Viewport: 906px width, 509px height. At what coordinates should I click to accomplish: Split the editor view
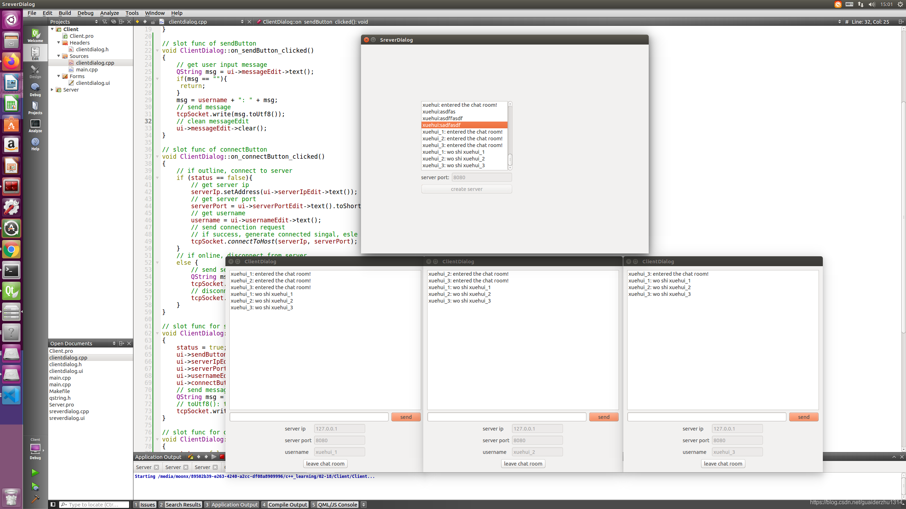tap(901, 22)
